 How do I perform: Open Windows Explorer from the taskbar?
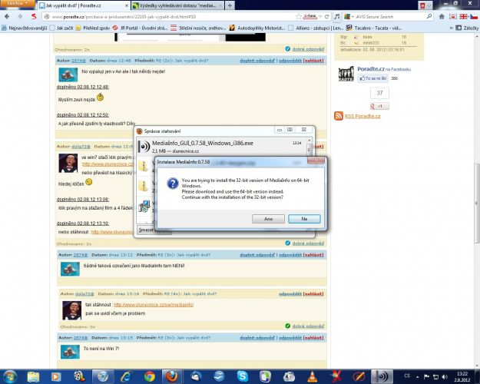tap(33, 376)
